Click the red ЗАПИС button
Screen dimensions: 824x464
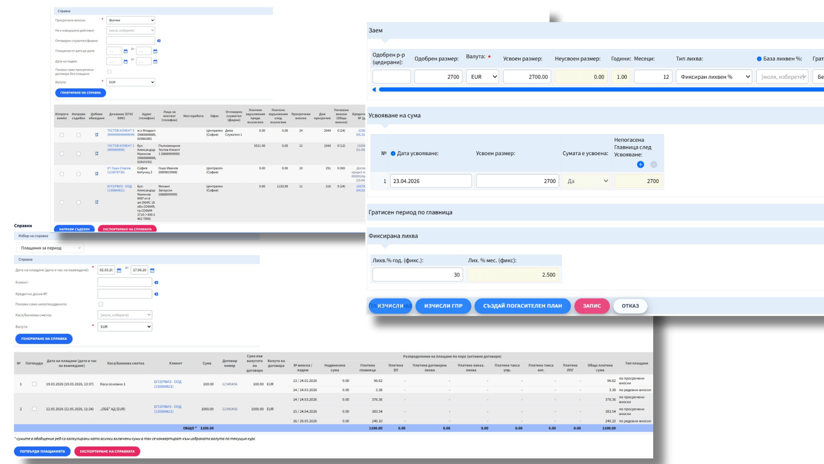click(592, 306)
